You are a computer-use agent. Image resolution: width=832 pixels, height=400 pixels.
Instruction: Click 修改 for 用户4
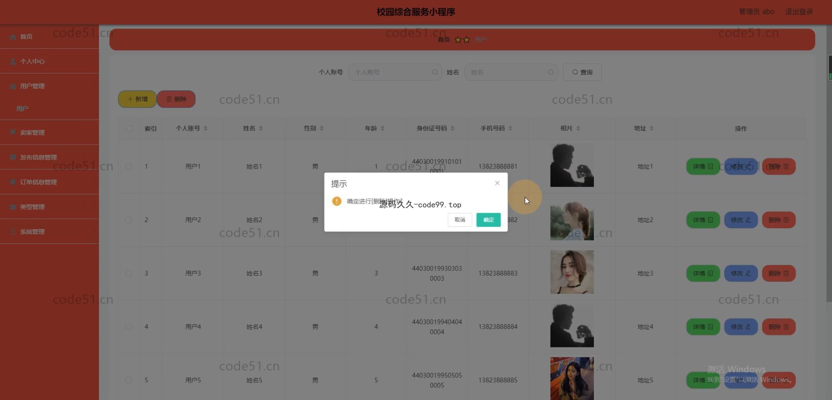click(x=740, y=327)
